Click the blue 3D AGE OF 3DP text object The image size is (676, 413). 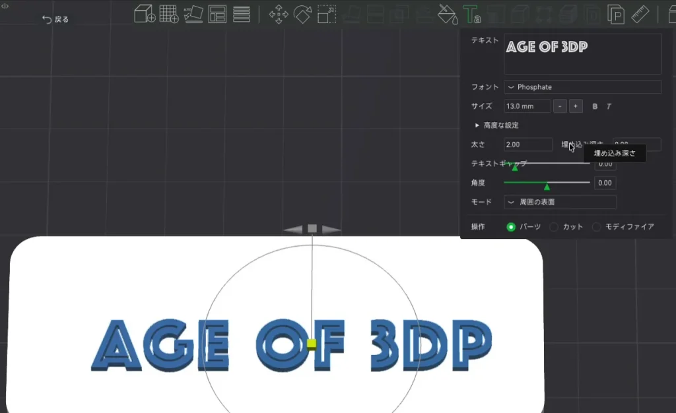click(292, 346)
